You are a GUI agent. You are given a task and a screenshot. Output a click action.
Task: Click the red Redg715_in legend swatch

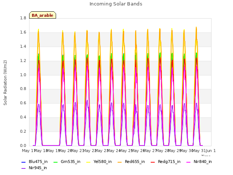(x=153, y=162)
